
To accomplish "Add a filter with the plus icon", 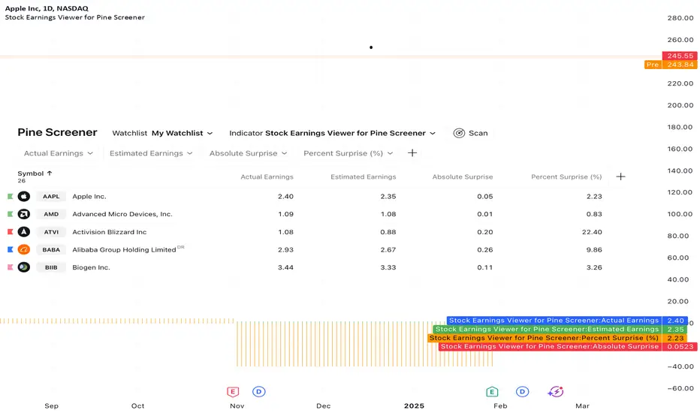I will pyautogui.click(x=412, y=153).
